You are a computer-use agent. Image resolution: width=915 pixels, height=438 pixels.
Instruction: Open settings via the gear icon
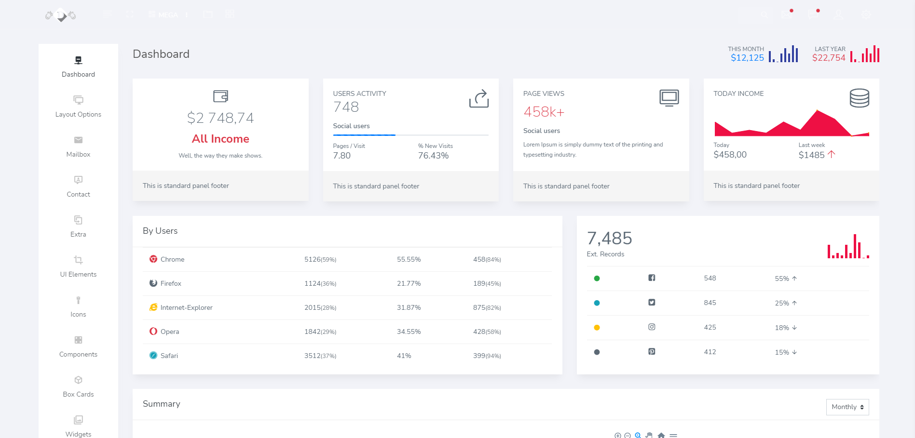tap(866, 14)
